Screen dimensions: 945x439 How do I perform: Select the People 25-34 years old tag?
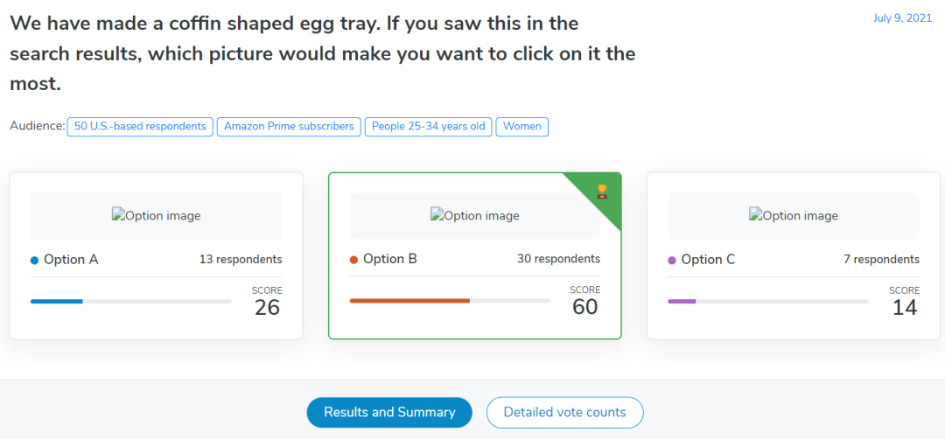[x=428, y=126]
